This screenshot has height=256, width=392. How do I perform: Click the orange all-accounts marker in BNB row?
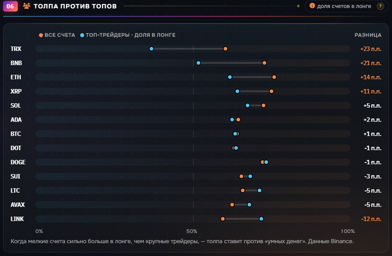point(264,63)
